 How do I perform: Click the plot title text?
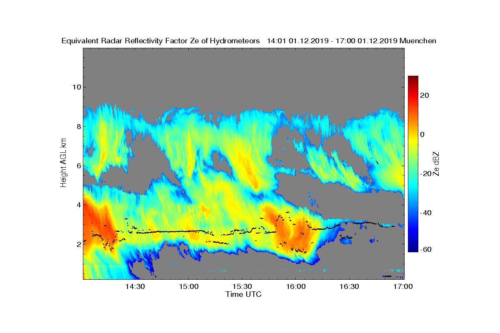tap(249, 41)
